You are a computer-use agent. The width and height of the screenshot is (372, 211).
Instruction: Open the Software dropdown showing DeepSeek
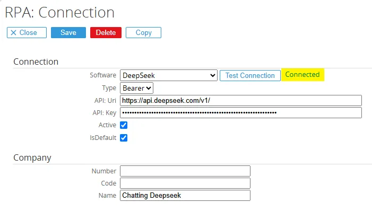[169, 75]
